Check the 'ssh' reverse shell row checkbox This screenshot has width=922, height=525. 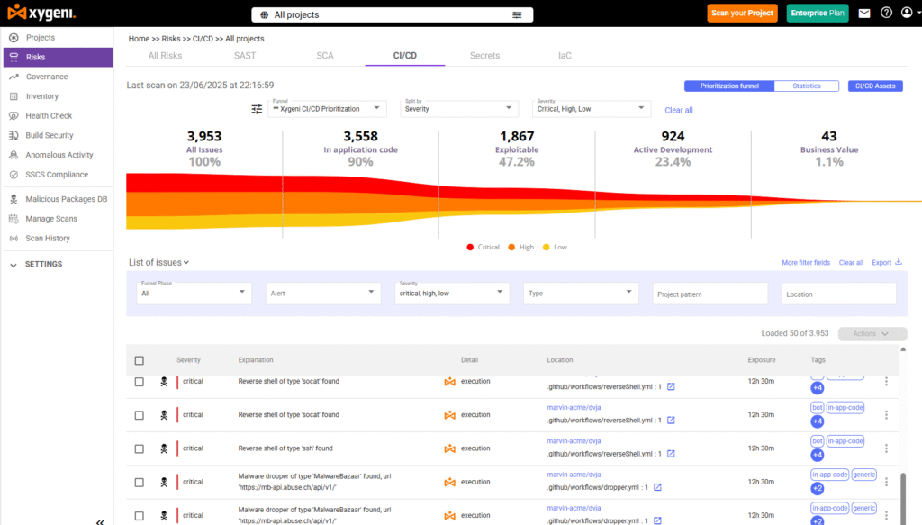[140, 448]
